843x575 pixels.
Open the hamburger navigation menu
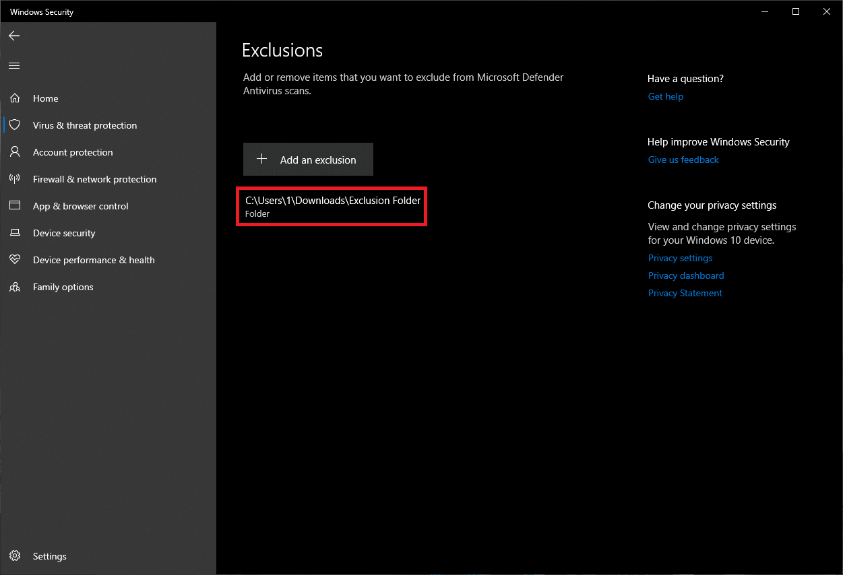(14, 66)
